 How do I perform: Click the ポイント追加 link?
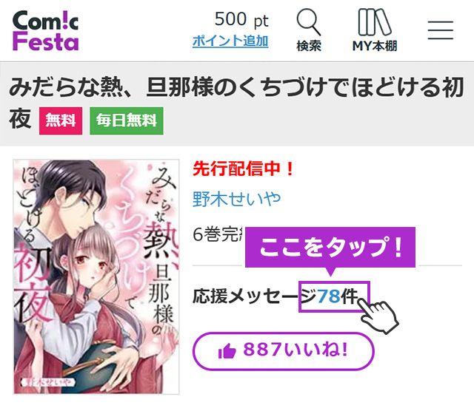(x=230, y=41)
